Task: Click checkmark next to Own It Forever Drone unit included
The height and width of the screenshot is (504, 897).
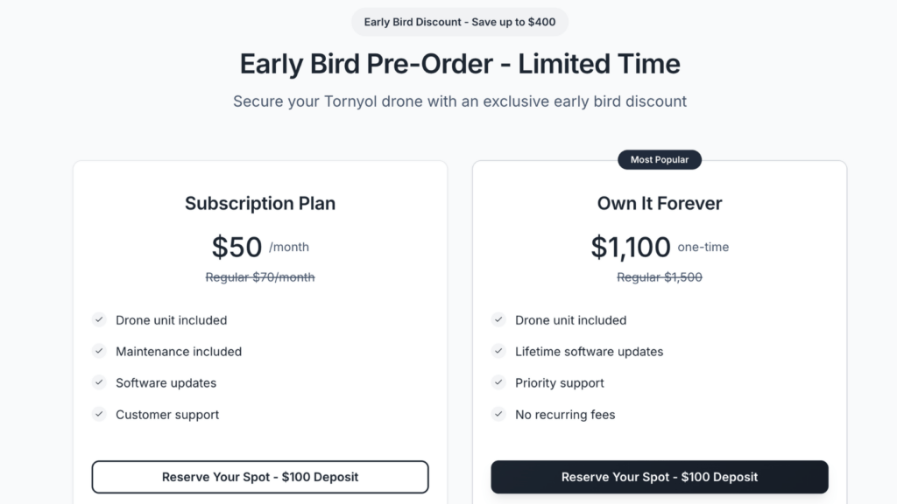Action: click(498, 319)
